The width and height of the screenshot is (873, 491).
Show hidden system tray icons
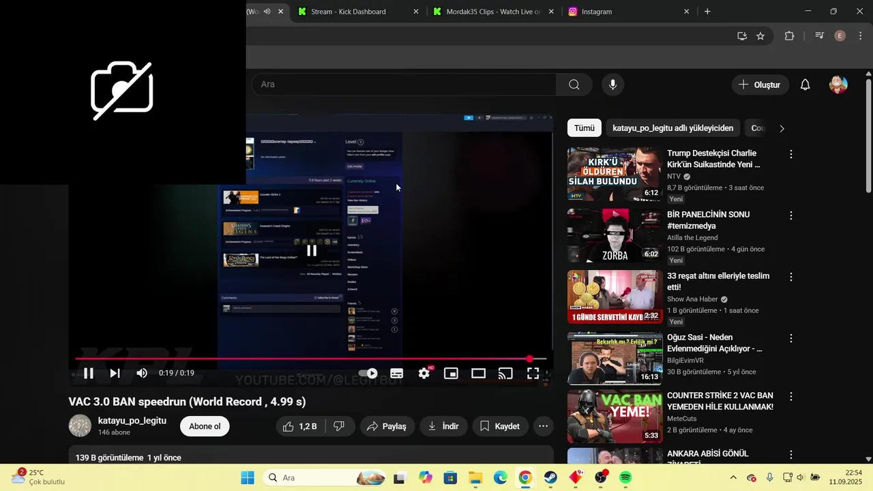pos(733,478)
